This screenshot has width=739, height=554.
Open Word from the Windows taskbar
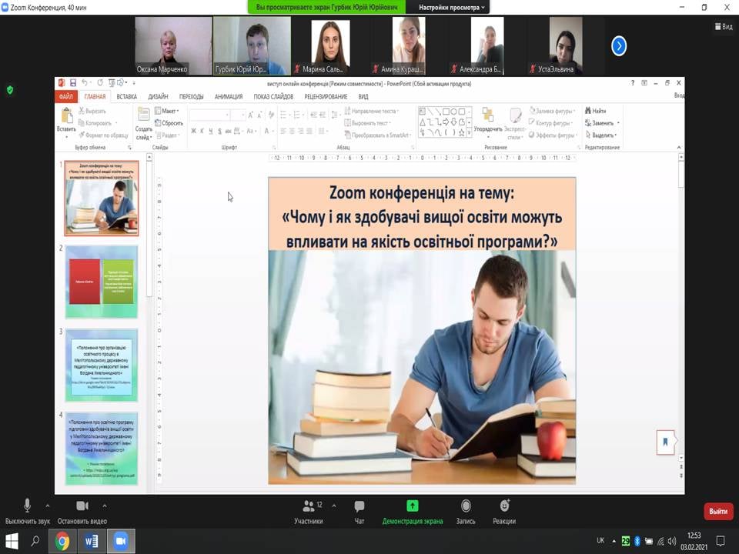click(91, 541)
